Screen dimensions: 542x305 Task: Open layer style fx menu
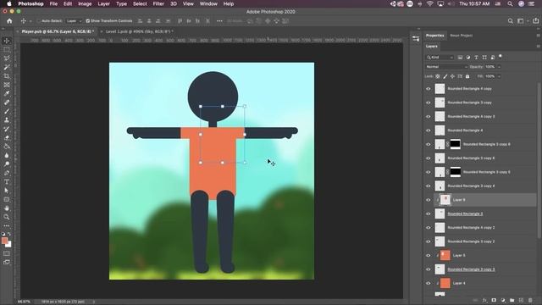pos(484,300)
